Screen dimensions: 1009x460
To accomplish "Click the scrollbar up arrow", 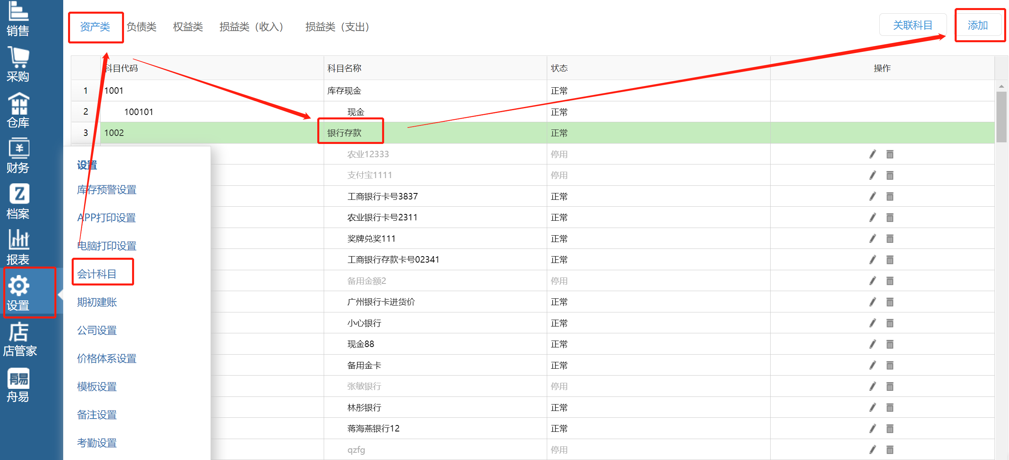I will [1002, 86].
